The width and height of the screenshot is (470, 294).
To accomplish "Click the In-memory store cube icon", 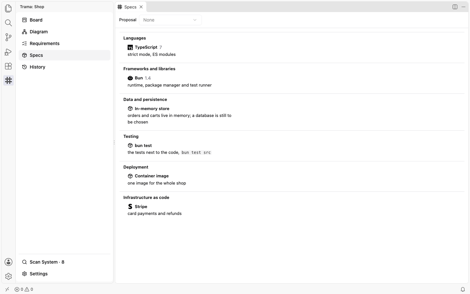I will pos(130,108).
